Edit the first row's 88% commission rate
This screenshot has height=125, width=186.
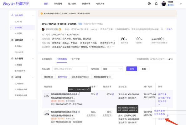97,94
